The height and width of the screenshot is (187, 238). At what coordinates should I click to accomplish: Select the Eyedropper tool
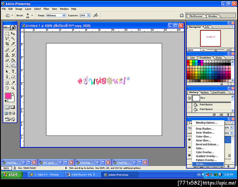click(13, 83)
